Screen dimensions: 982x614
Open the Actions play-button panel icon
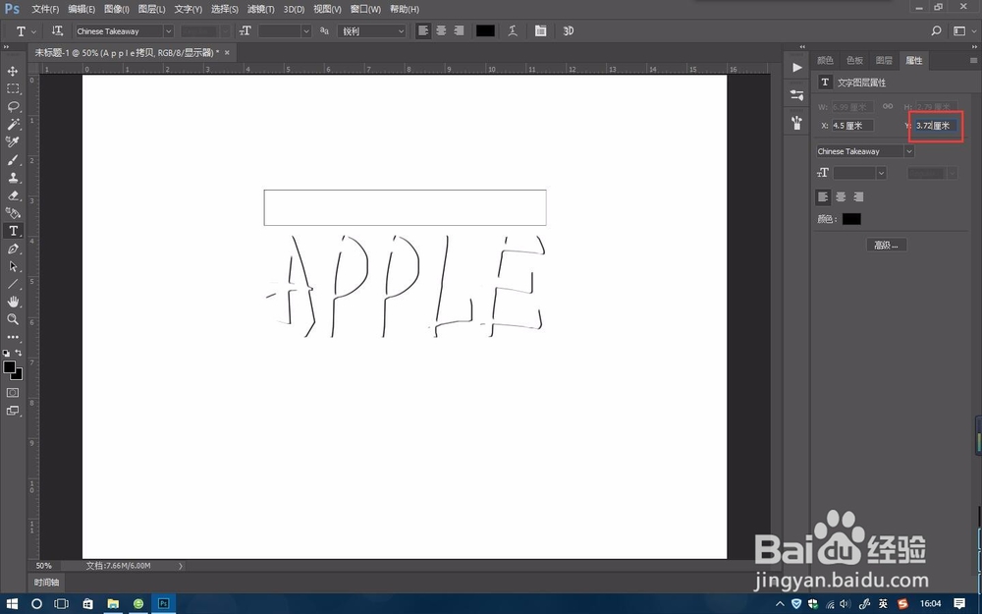click(x=796, y=68)
